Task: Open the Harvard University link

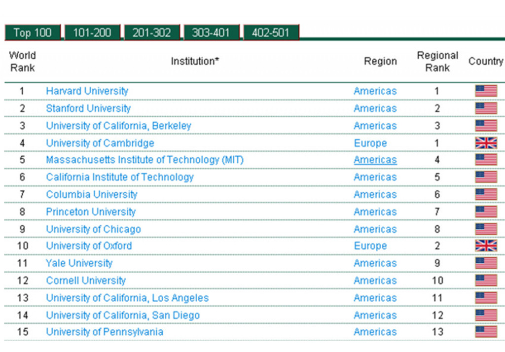Action: point(87,91)
